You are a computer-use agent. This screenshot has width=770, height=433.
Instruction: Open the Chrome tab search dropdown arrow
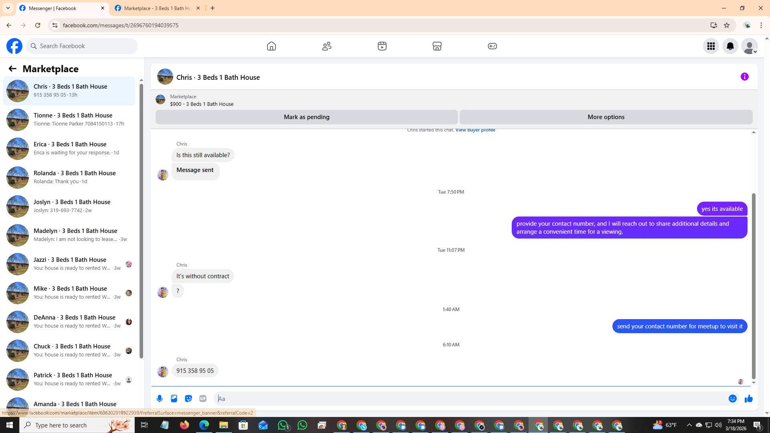(8, 8)
